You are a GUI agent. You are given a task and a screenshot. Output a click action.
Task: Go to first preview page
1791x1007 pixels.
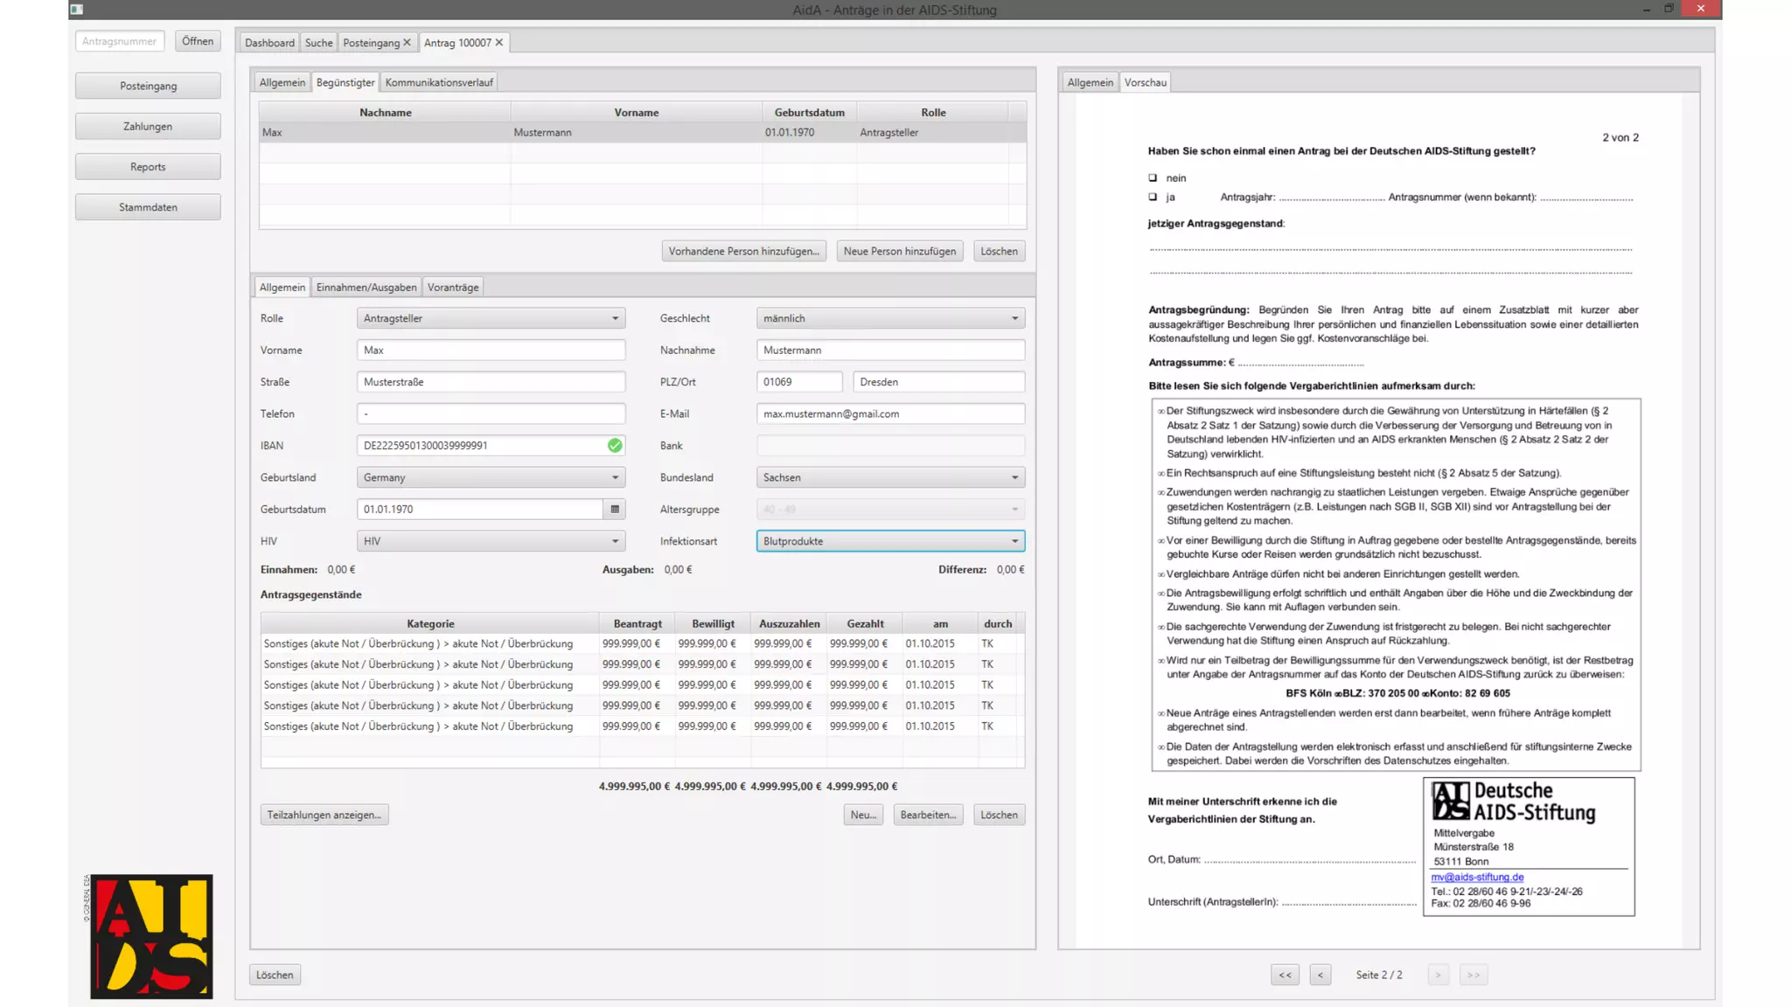click(x=1285, y=975)
